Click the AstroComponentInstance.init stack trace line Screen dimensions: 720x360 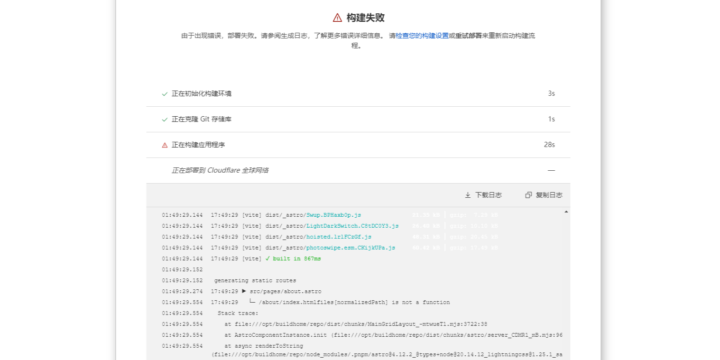point(393,335)
